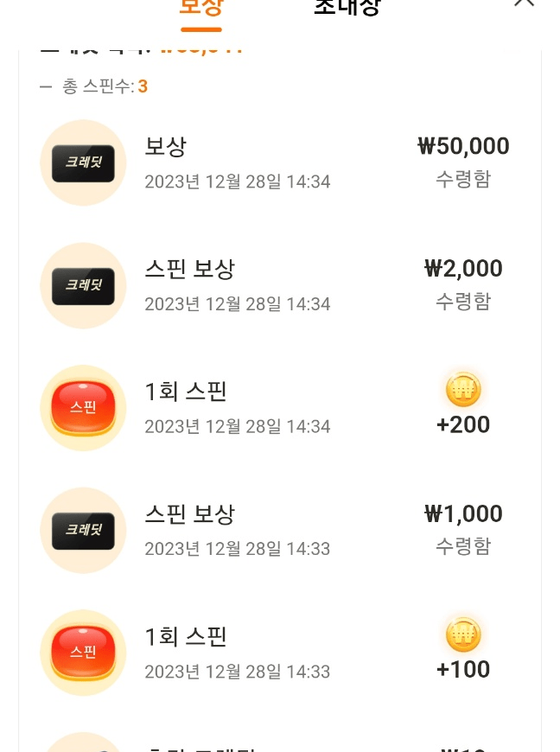Tap the 크레딧 icon for ₩1,000 스핀 보상
This screenshot has width=560, height=752.
point(83,531)
